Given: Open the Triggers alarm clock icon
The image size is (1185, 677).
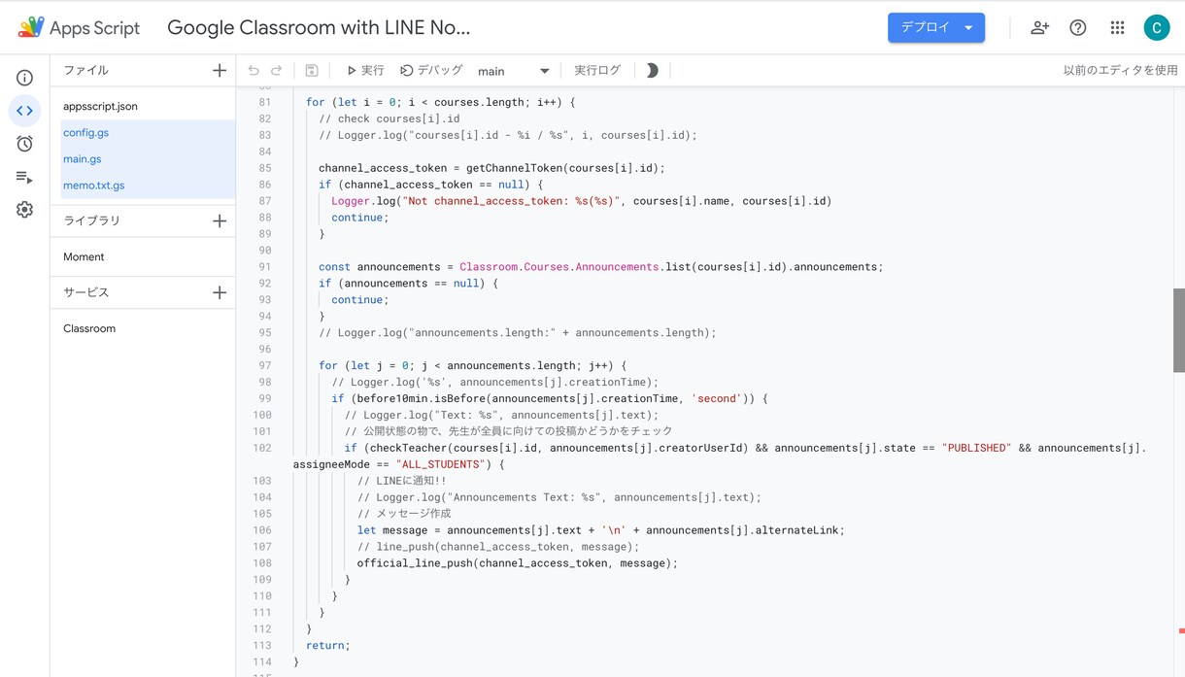Looking at the screenshot, I should click(x=25, y=144).
